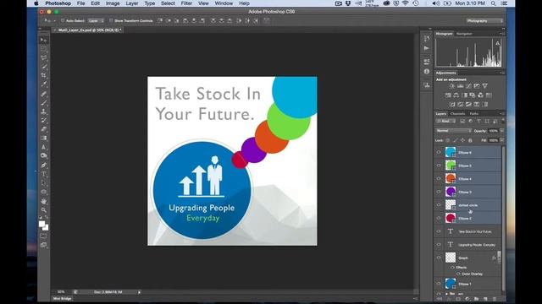The width and height of the screenshot is (542, 304).
Task: Open the Mini Bridge panel
Action: point(62,299)
